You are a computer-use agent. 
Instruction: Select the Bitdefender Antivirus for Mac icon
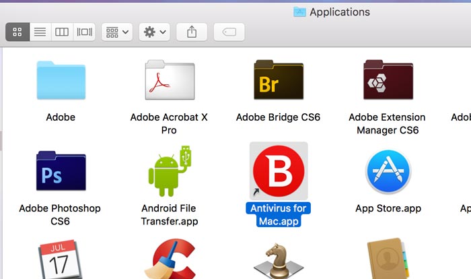pyautogui.click(x=279, y=170)
